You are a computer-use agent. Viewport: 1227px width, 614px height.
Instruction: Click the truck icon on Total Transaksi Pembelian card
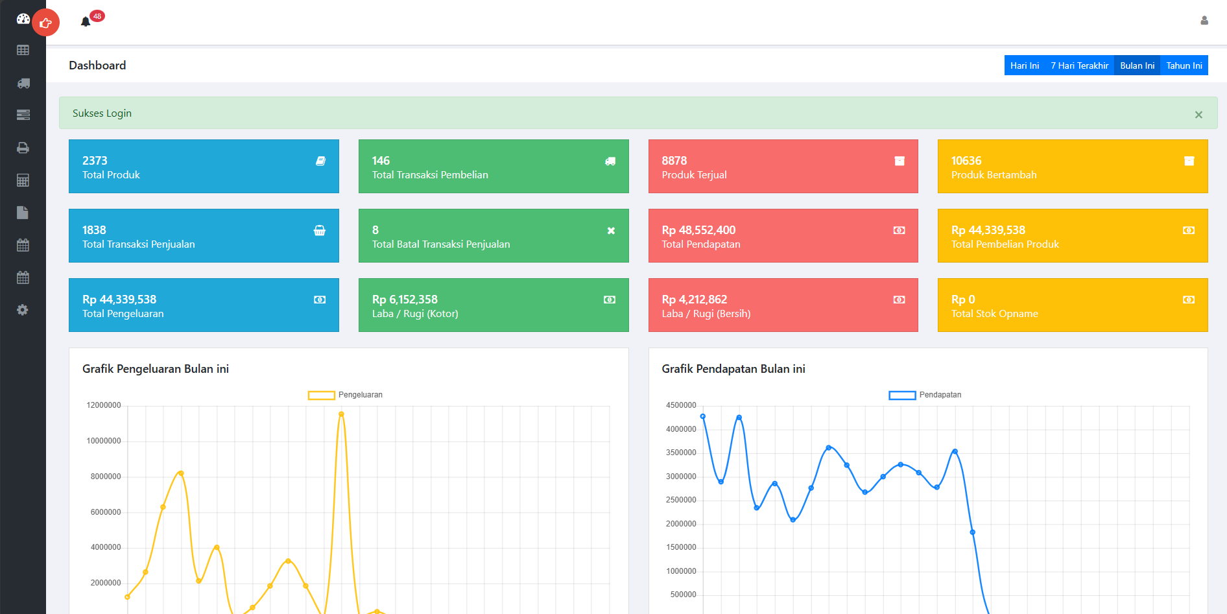pos(610,161)
